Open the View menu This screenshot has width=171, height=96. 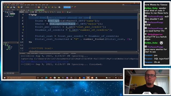click(9, 5)
